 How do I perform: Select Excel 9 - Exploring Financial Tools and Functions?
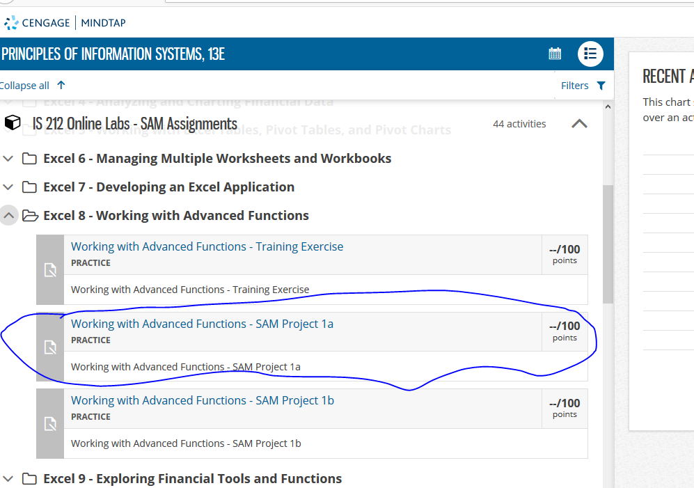(193, 479)
